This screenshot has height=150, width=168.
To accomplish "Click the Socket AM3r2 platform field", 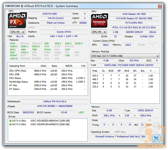I will click(x=64, y=32).
